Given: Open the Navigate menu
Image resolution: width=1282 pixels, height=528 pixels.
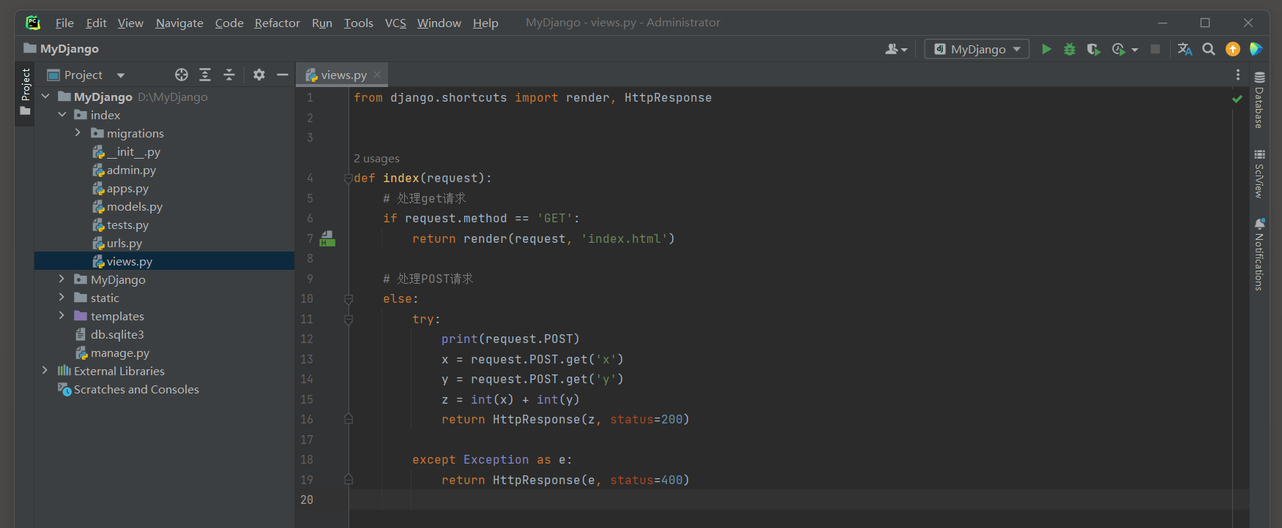Looking at the screenshot, I should click(179, 23).
